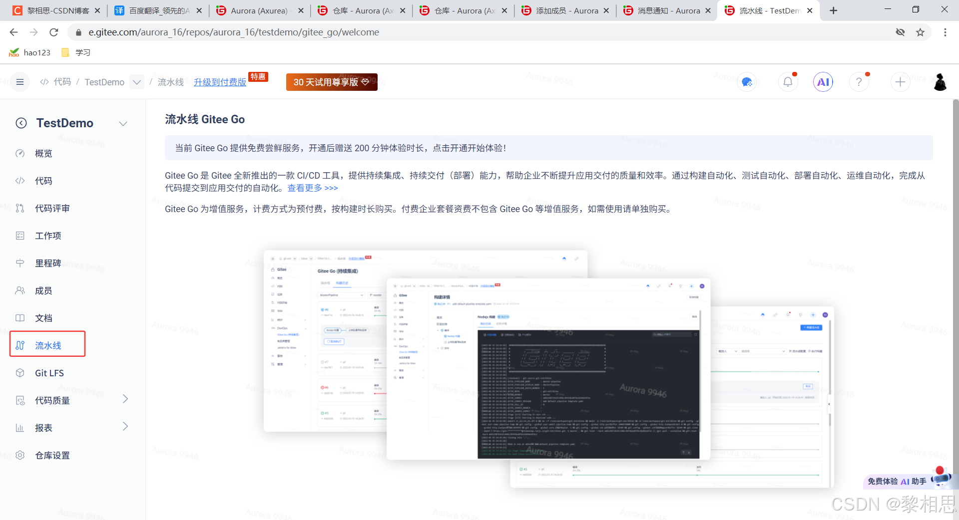
Task: Go back with browser back arrow
Action: [13, 32]
